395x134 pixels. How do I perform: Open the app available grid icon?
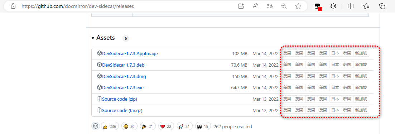click(241, 6)
